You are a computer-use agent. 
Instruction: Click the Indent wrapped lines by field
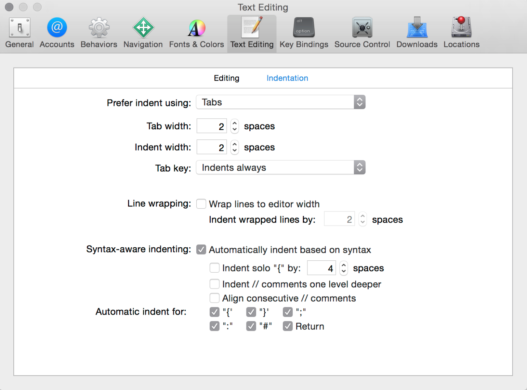point(339,219)
